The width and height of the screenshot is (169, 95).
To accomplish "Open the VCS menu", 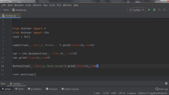I will [x=59, y=5].
